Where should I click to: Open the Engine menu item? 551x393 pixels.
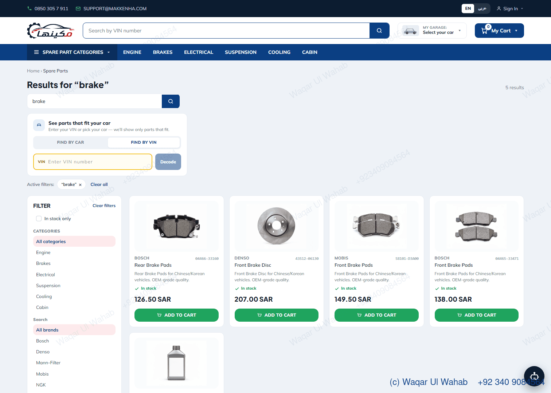click(x=132, y=52)
